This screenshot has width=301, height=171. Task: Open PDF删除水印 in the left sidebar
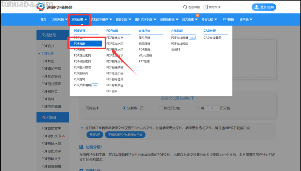(x=51, y=144)
